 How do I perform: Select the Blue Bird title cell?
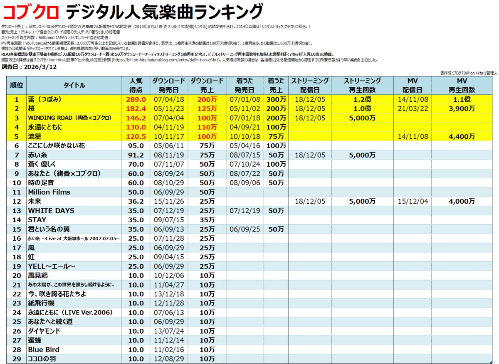pyautogui.click(x=44, y=349)
